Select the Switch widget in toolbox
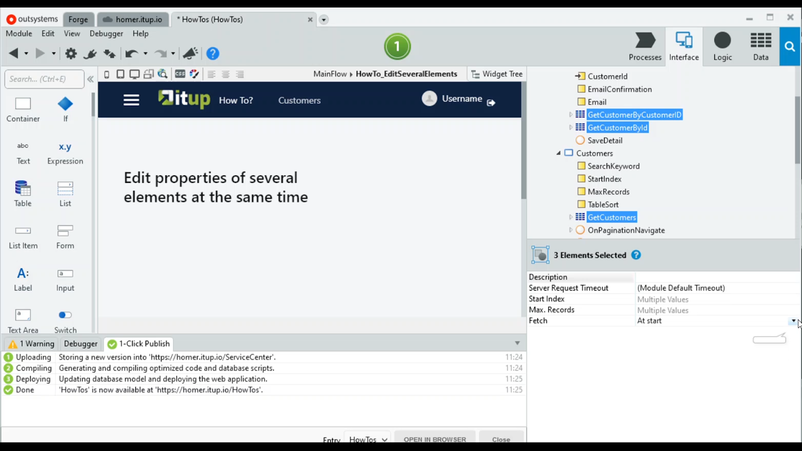 click(65, 321)
